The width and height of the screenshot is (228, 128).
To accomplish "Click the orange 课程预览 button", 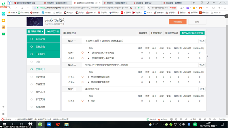I will tap(178, 22).
